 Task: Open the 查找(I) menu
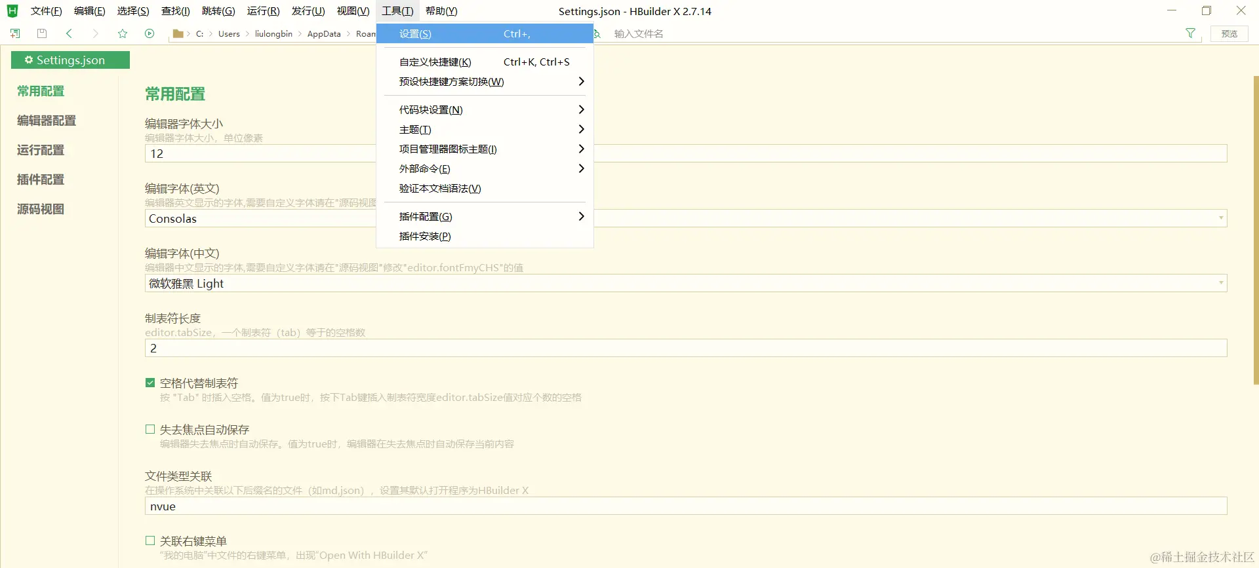pyautogui.click(x=176, y=11)
